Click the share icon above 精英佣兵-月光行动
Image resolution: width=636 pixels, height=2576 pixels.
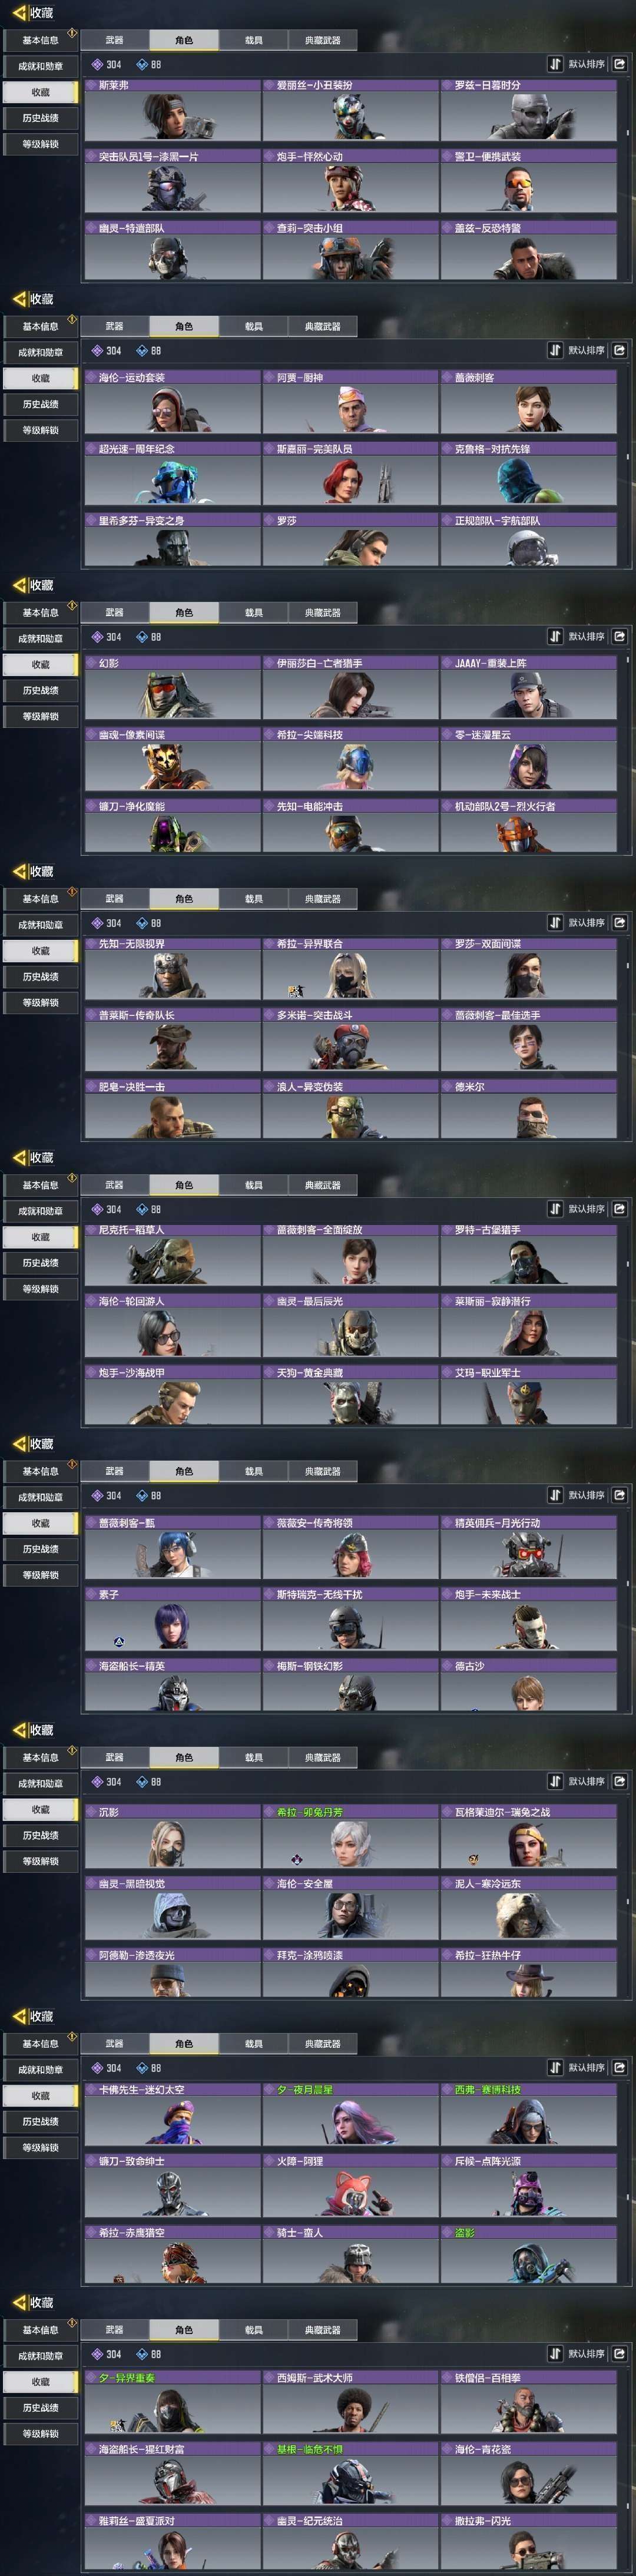[619, 1495]
